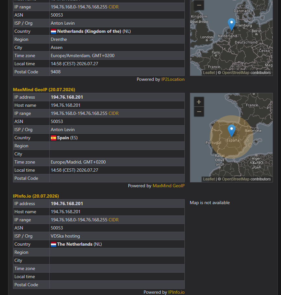Select Spain (ES) country text
Screen dimensions: 281x295
point(67,138)
